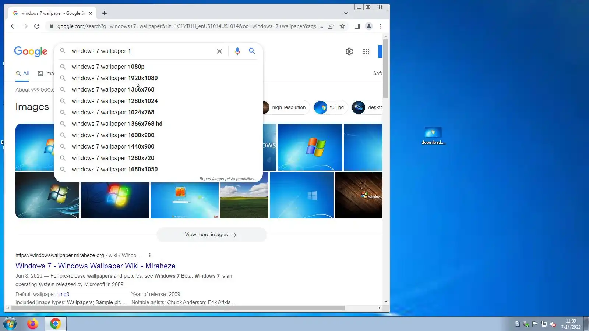This screenshot has width=589, height=331.
Task: Open the Chrome profile avatar
Action: [368, 26]
